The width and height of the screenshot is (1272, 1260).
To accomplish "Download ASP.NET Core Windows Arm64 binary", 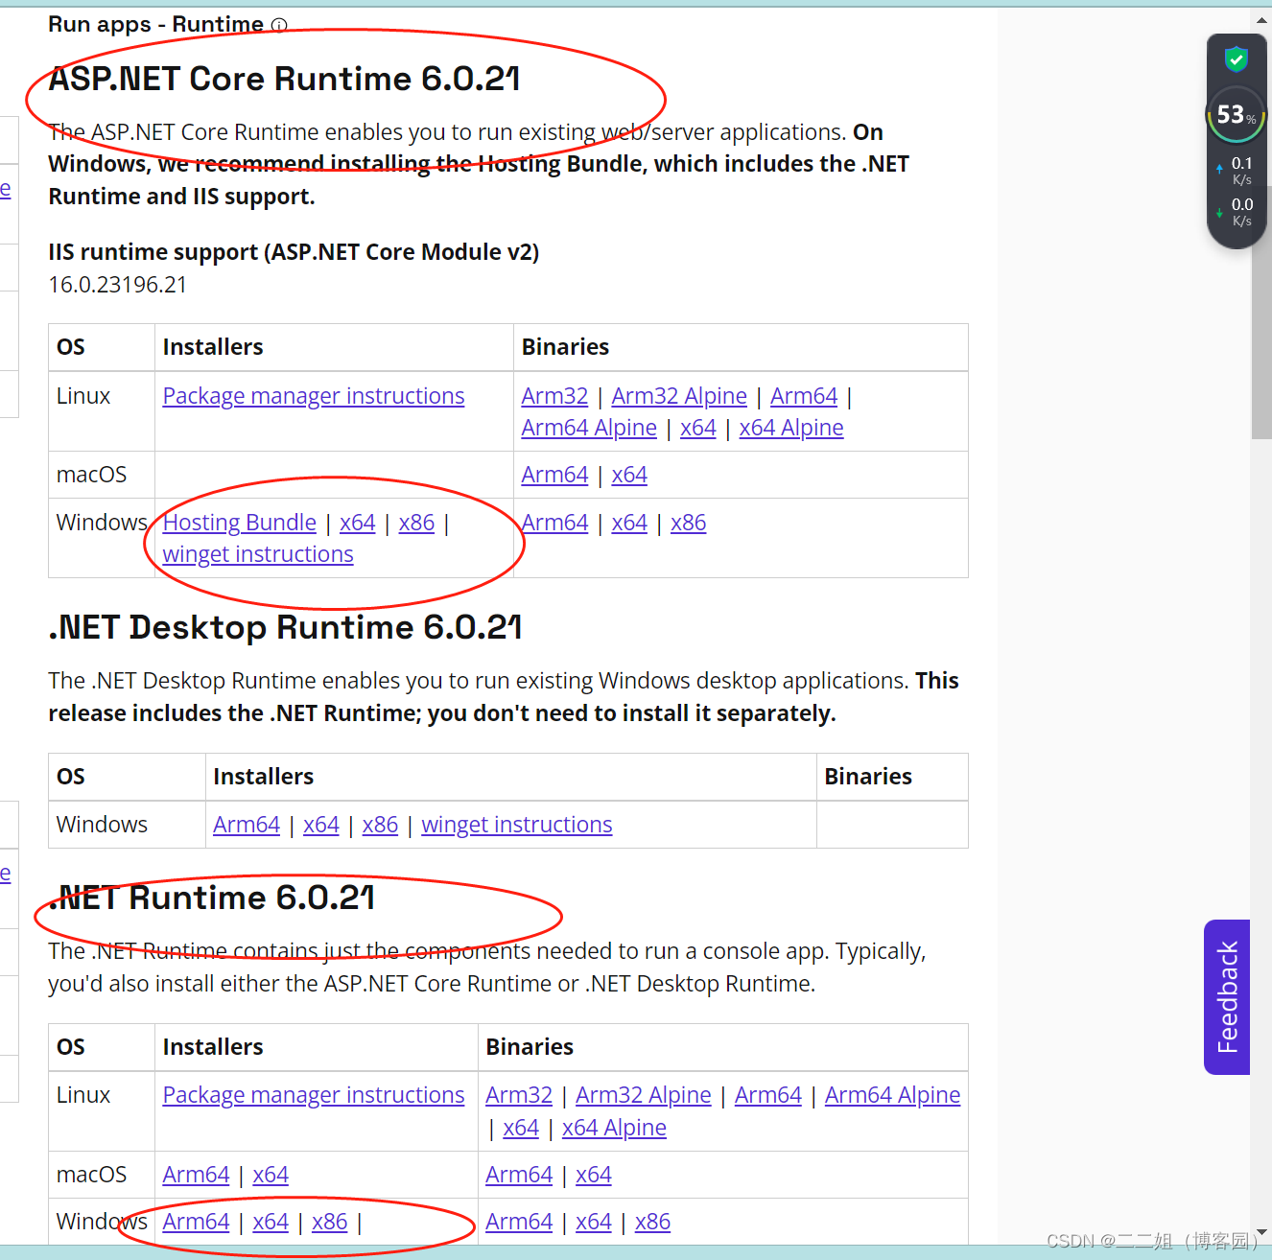I will tap(554, 523).
